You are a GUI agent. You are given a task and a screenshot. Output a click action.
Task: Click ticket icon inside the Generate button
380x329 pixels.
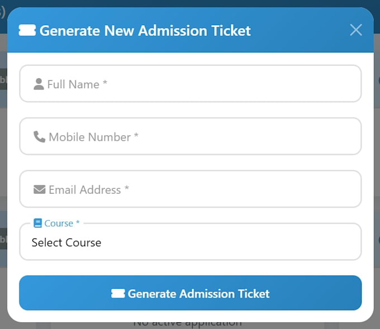(x=118, y=293)
